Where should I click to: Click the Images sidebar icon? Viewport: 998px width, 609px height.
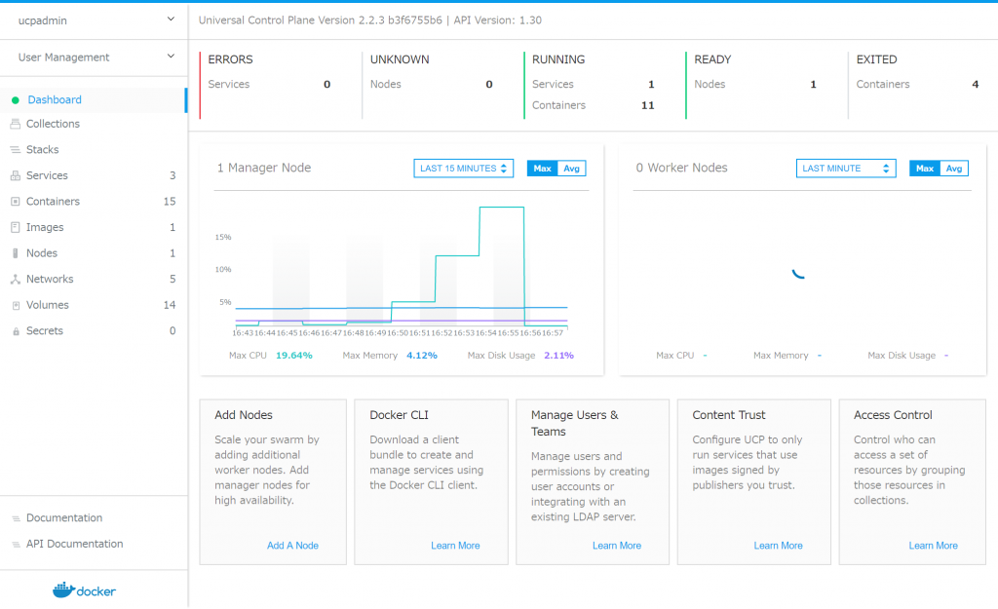point(16,227)
